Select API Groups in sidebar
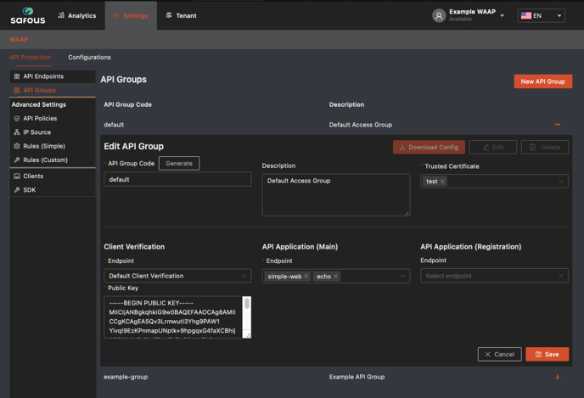The image size is (584, 398). (x=52, y=90)
